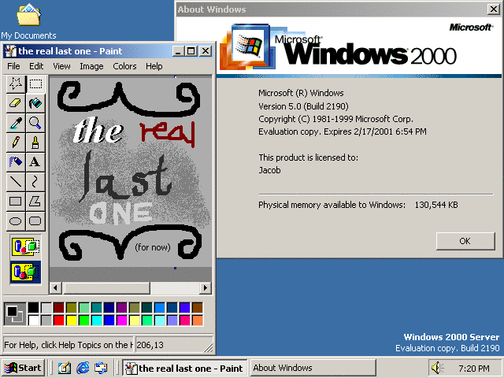The height and width of the screenshot is (378, 504).
Task: Pick the Rounded Rectangle tool
Action: (35, 221)
